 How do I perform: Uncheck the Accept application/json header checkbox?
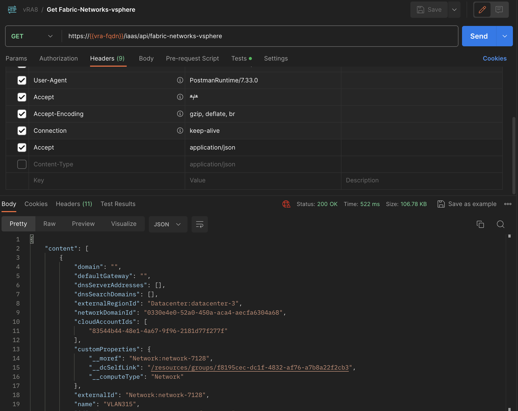pyautogui.click(x=22, y=148)
